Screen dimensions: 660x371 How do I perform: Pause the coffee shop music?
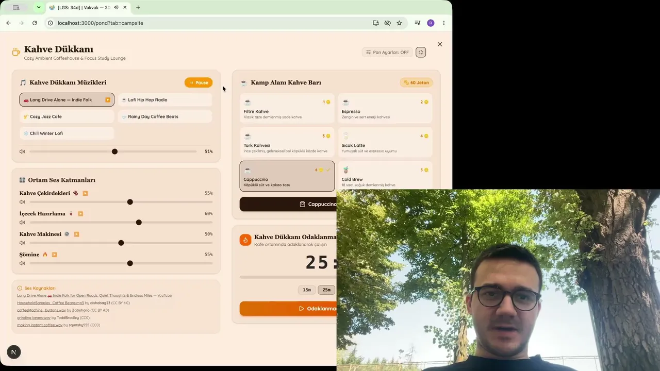coord(199,82)
